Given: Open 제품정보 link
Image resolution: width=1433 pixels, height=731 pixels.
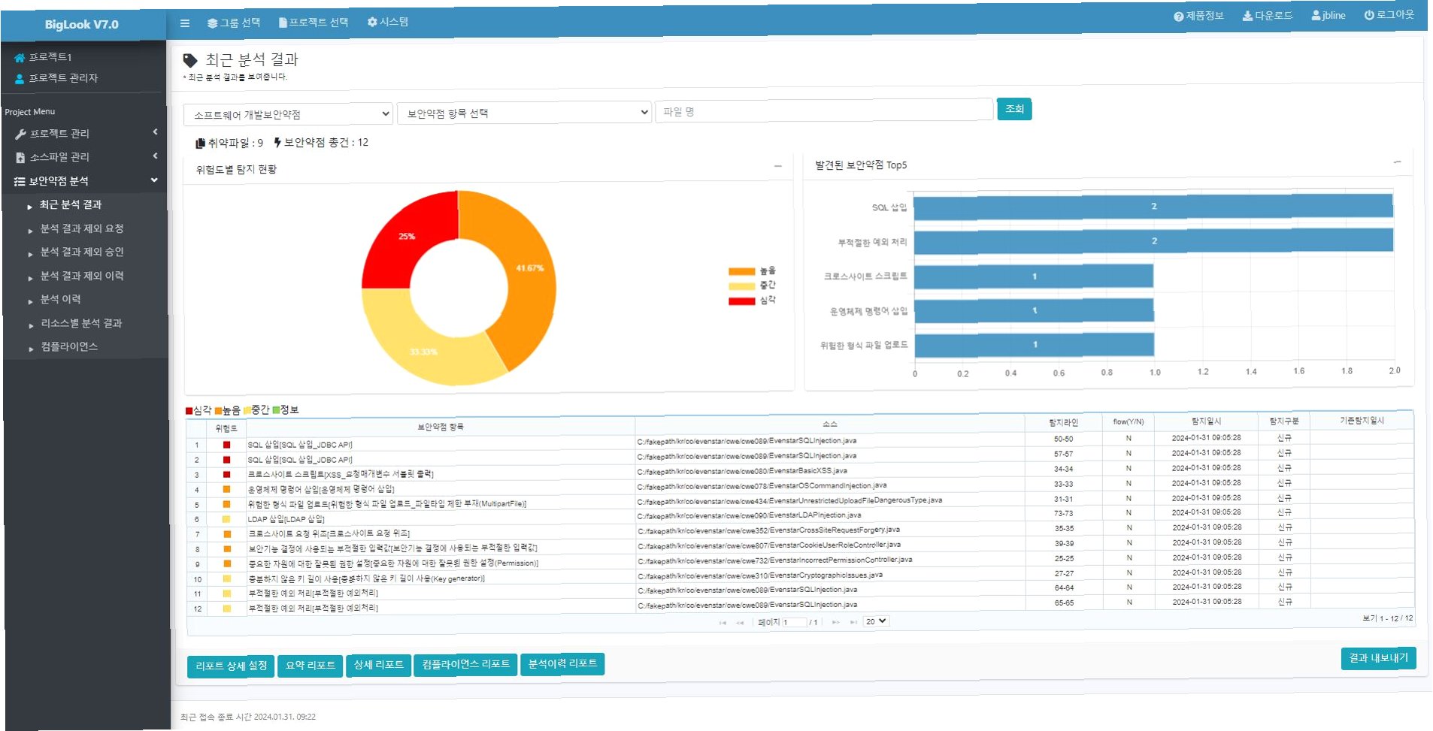Looking at the screenshot, I should [x=1198, y=16].
